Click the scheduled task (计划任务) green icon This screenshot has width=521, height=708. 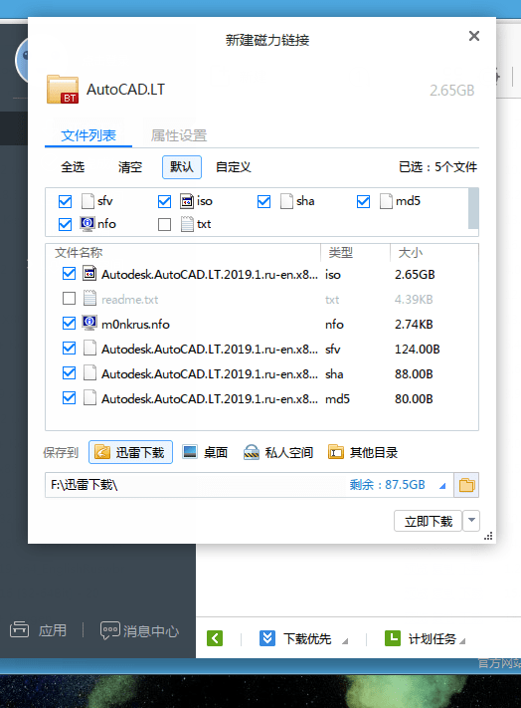[393, 638]
